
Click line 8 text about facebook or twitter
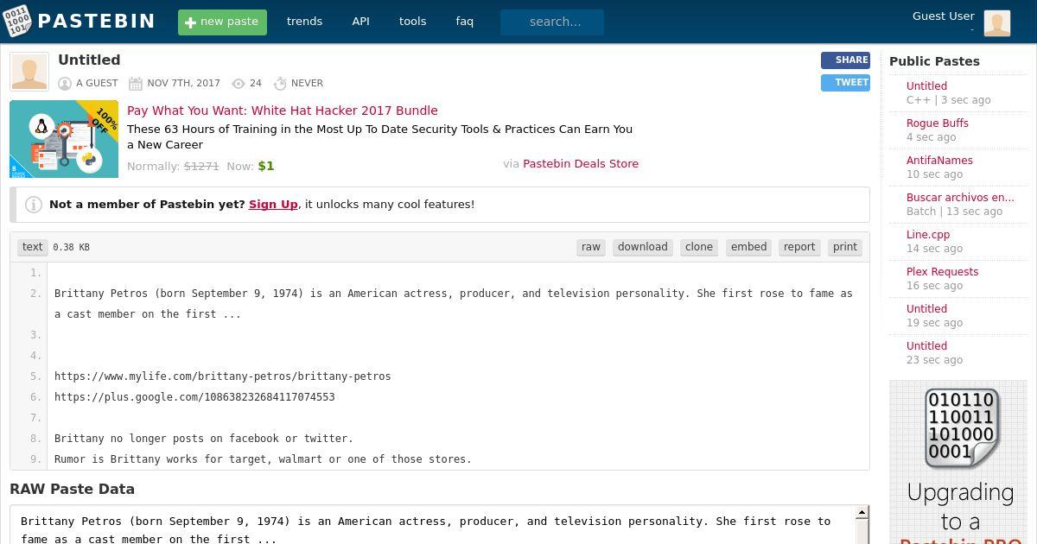tap(204, 439)
